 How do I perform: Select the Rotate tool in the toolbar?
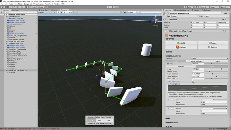point(11,7)
